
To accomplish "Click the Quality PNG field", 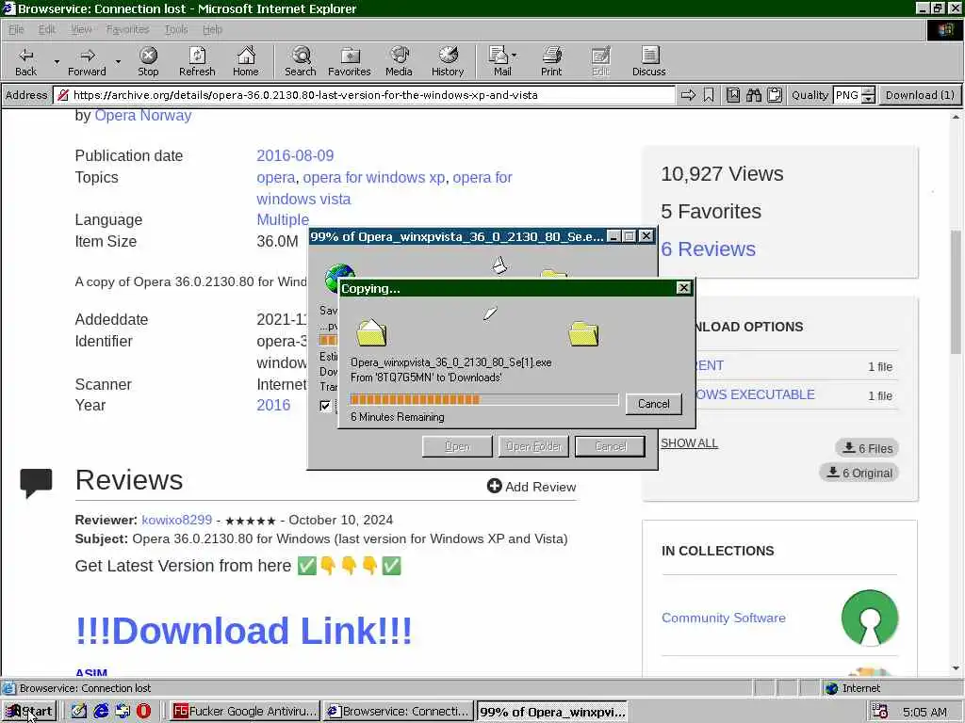I will pos(847,95).
